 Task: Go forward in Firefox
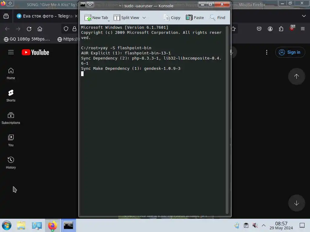click(18, 29)
